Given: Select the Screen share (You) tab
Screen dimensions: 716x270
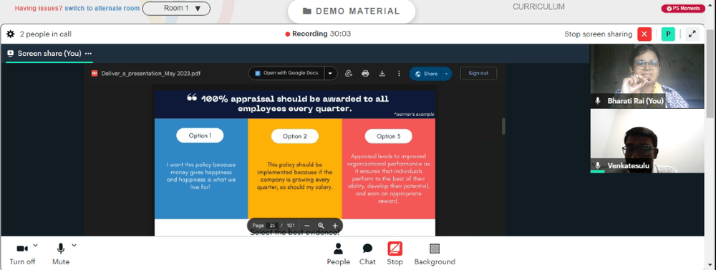Looking at the screenshot, I should pyautogui.click(x=49, y=54).
